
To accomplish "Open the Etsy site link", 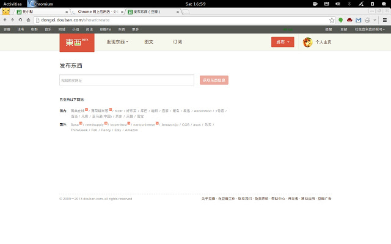I will point(118,130).
